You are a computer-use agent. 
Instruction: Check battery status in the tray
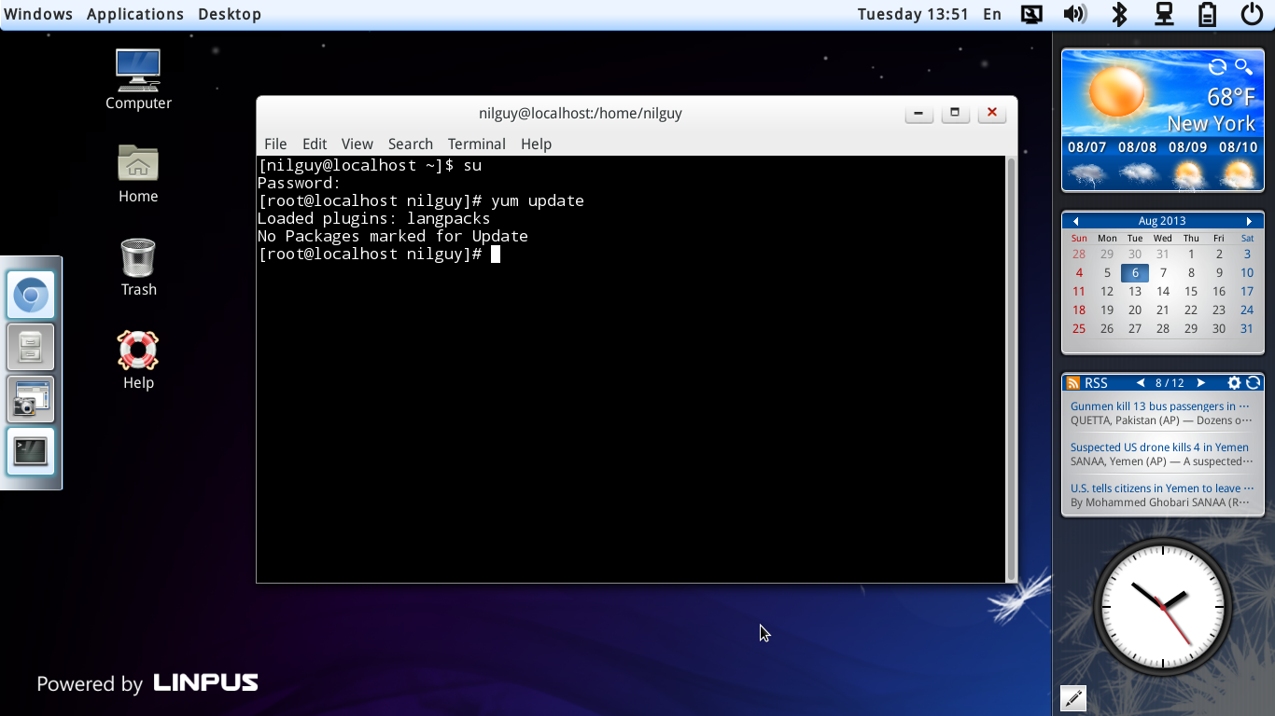point(1206,14)
